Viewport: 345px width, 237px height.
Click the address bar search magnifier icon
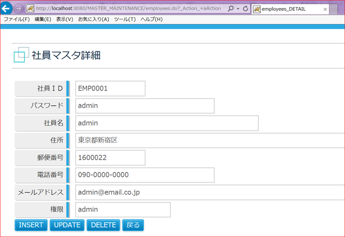click(230, 9)
